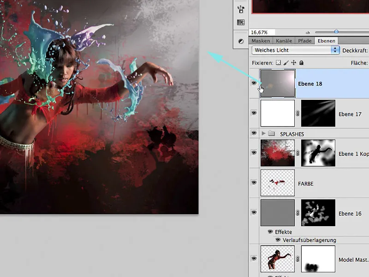Viewport: 369px width, 277px height.
Task: Click the 'Model Mast.' layer name
Action: pos(353,259)
